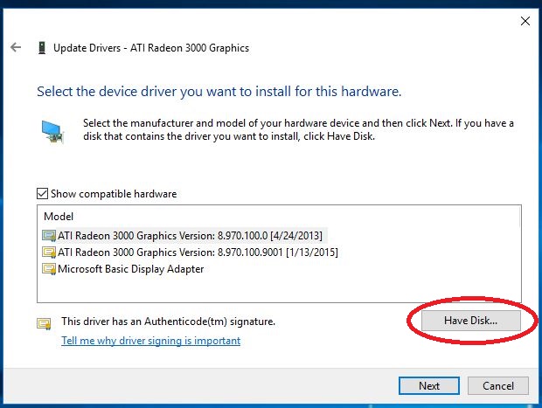542x408 pixels.
Task: Select ATI Radeon 3000 Graphics dated 1/13/2015
Action: tap(198, 252)
